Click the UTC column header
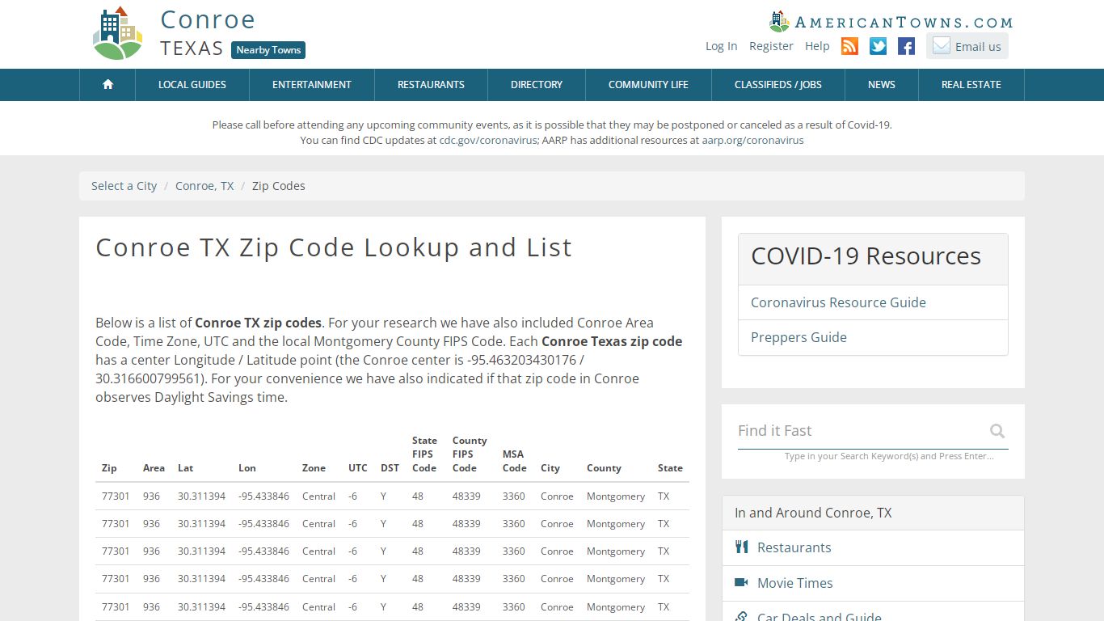Image resolution: width=1104 pixels, height=621 pixels. [358, 468]
